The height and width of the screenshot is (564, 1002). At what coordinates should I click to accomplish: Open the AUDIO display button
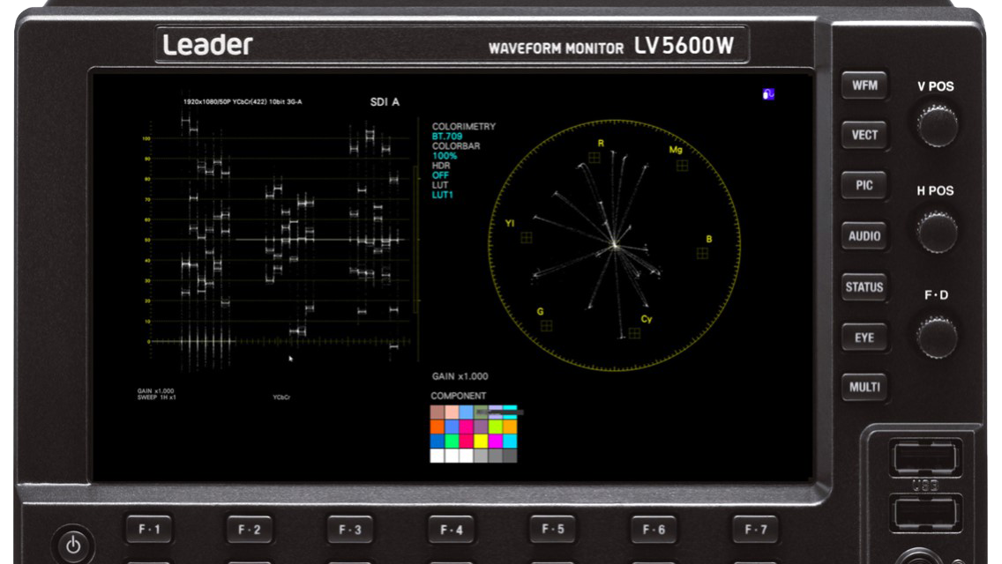[864, 236]
